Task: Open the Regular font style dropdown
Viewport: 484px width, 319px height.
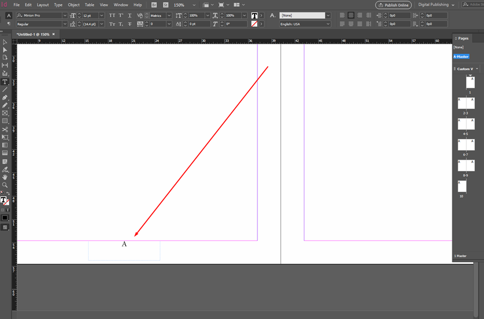Action: tap(65, 24)
